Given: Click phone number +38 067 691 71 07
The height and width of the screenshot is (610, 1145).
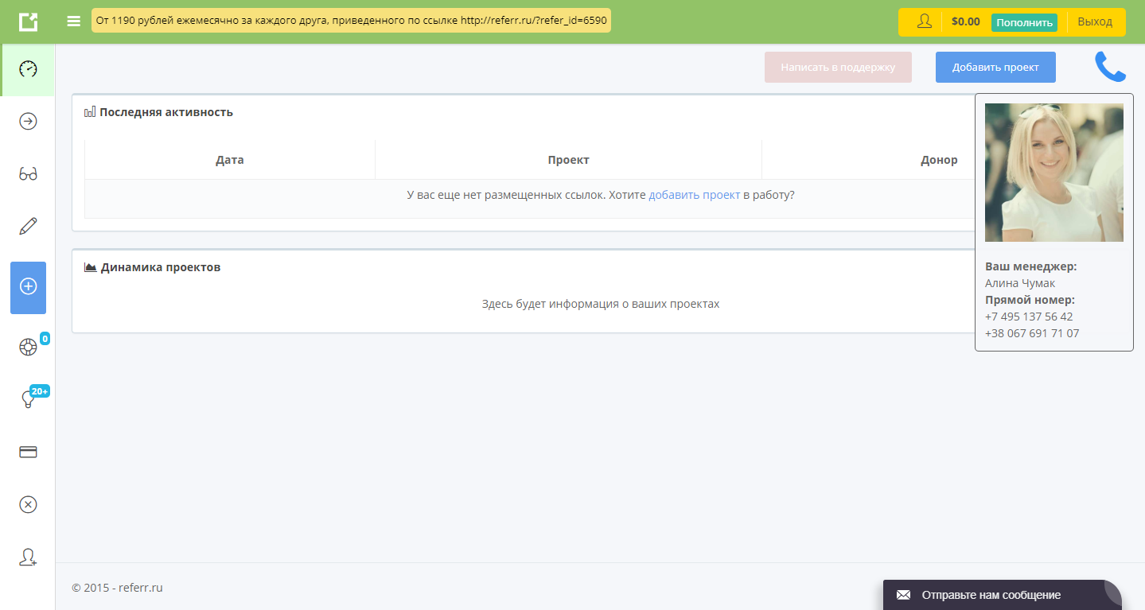Looking at the screenshot, I should tap(1032, 333).
